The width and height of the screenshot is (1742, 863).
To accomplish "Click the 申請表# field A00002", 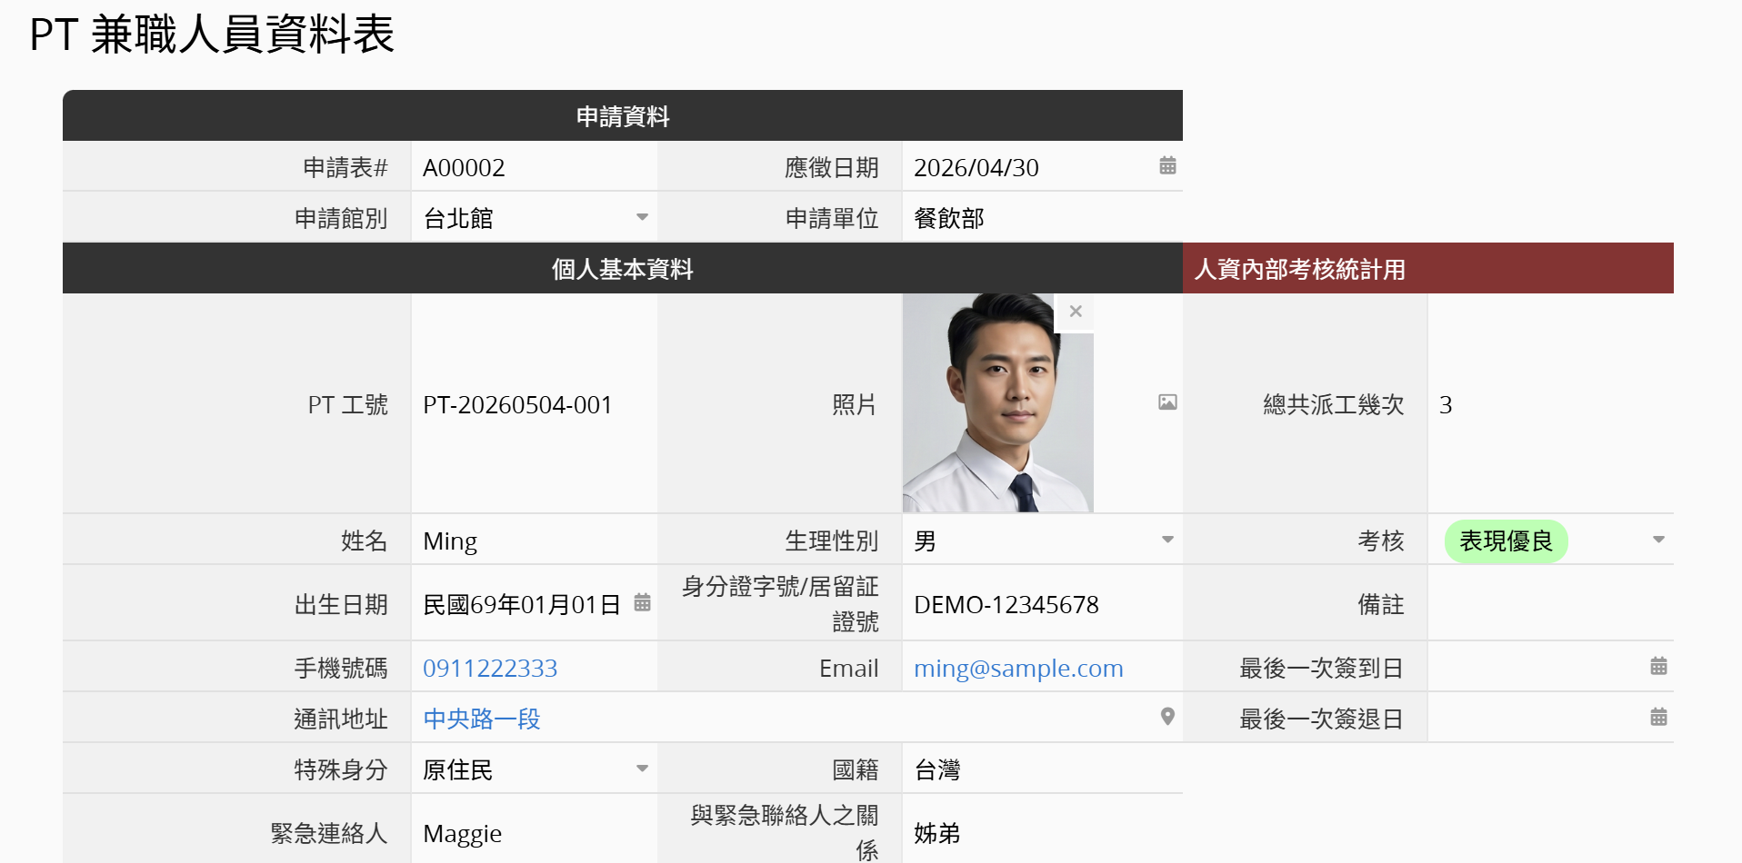I will click(x=534, y=167).
